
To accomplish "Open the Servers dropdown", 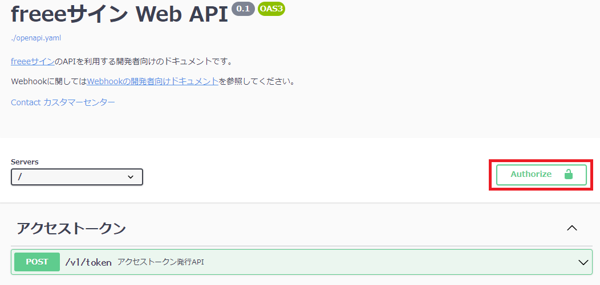I will point(77,177).
